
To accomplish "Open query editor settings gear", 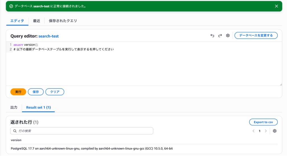I will coord(228,36).
